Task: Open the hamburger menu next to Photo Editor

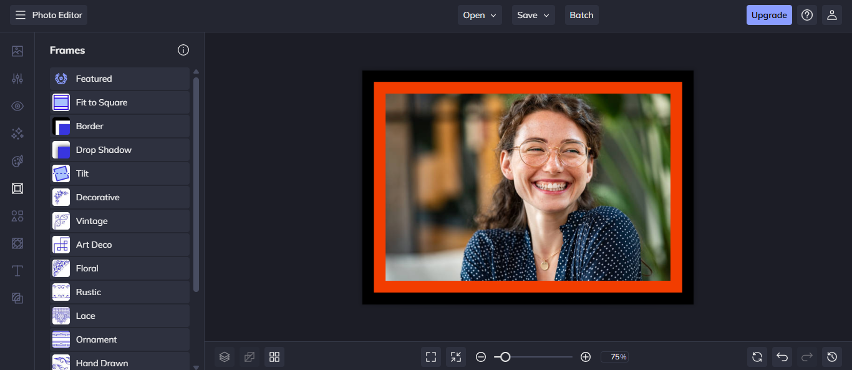Action: tap(21, 15)
